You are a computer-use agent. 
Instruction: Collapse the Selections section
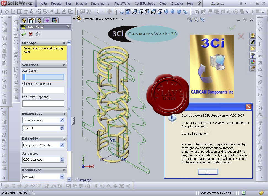click(x=64, y=65)
